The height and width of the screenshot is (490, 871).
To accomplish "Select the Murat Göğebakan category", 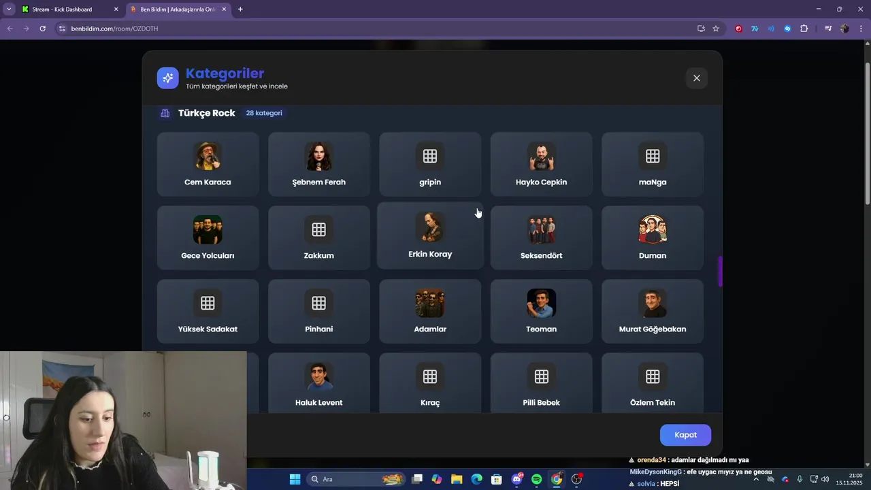I will pyautogui.click(x=653, y=311).
